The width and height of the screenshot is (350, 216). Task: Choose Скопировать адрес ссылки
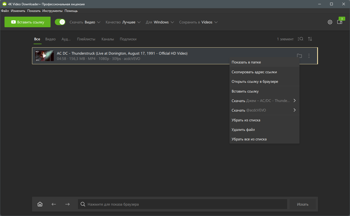click(x=264, y=72)
